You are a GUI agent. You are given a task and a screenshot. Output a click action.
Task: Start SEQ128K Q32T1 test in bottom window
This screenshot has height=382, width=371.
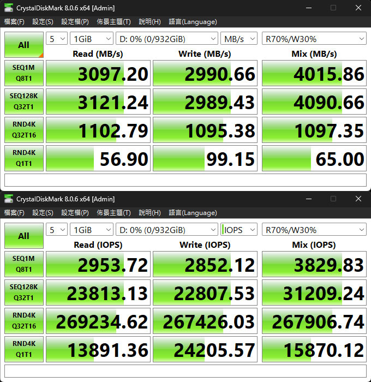click(24, 293)
